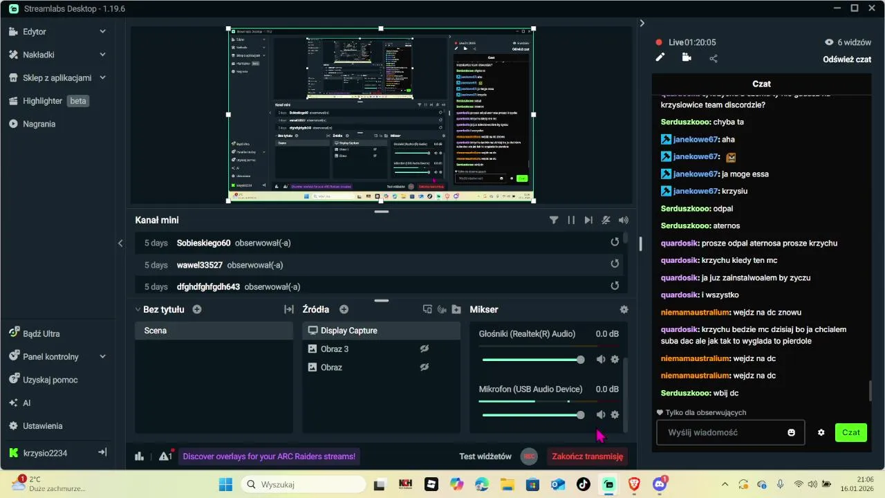Open the Głośniki source settings gear
Screen dimensions: 885x498
[614, 360]
